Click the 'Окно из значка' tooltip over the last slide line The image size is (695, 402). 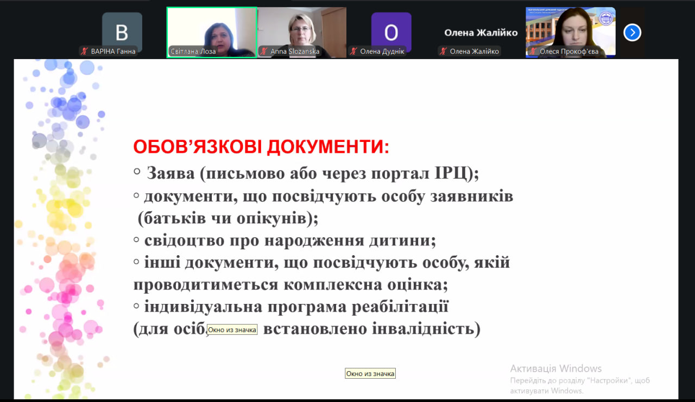(232, 329)
